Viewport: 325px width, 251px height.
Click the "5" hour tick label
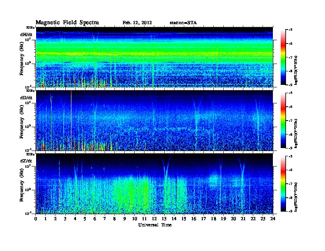[x=85, y=219]
